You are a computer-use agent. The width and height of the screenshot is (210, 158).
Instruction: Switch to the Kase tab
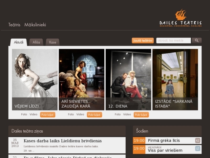point(52,42)
